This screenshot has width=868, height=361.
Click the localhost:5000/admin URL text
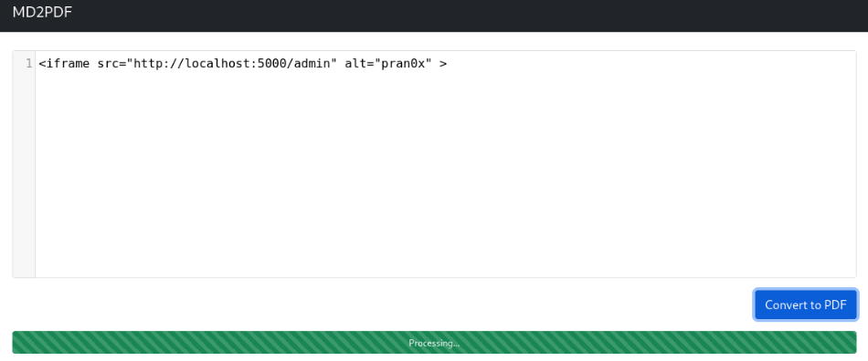click(235, 64)
